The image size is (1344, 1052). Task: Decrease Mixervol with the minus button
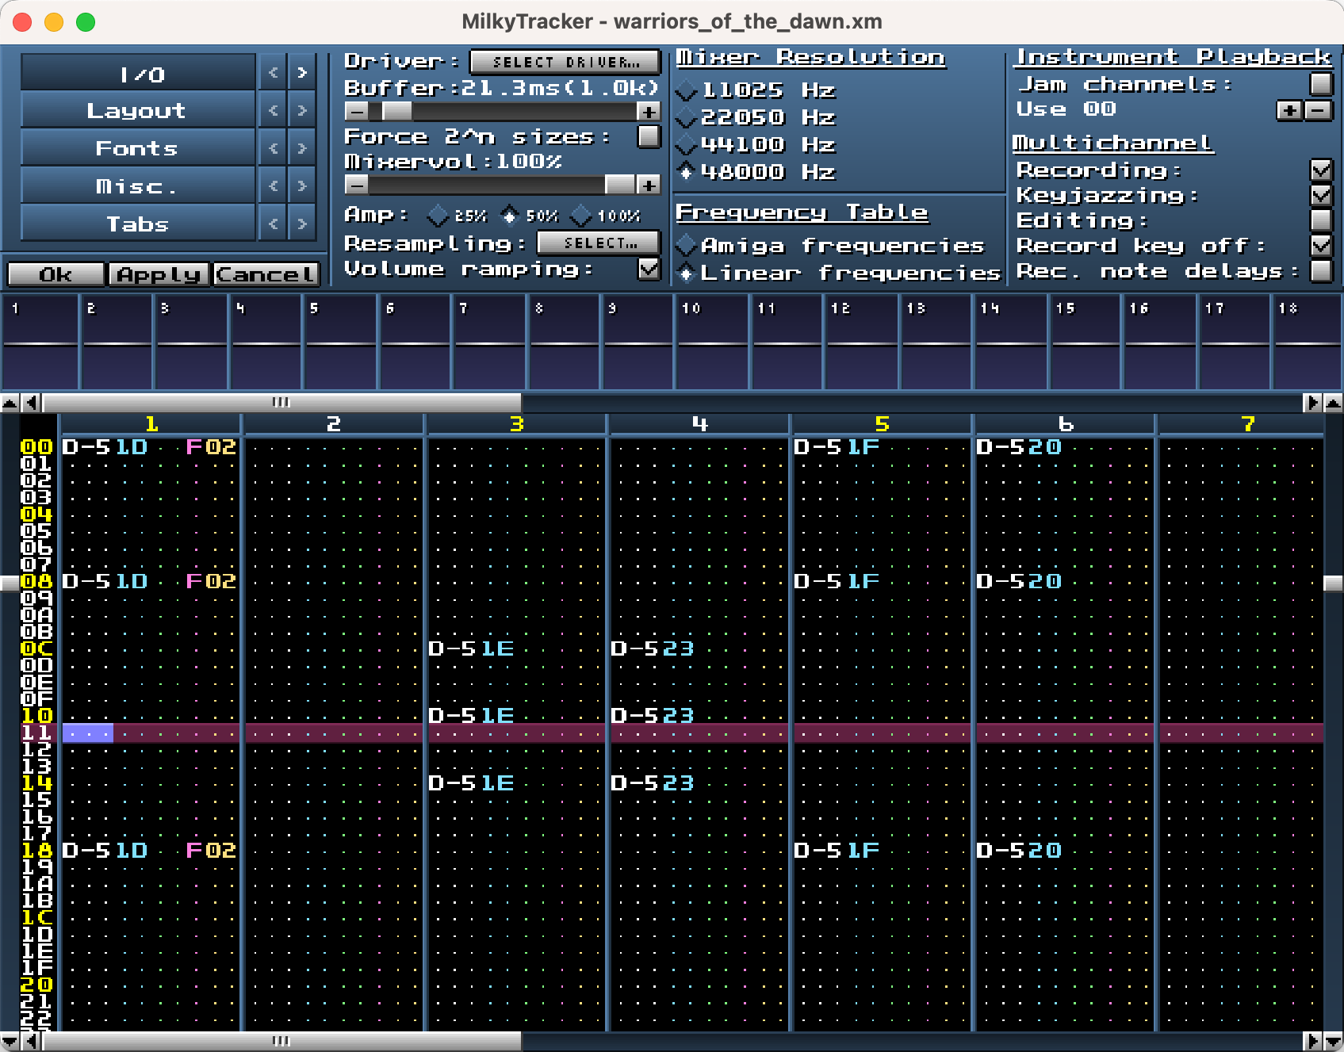tap(357, 186)
